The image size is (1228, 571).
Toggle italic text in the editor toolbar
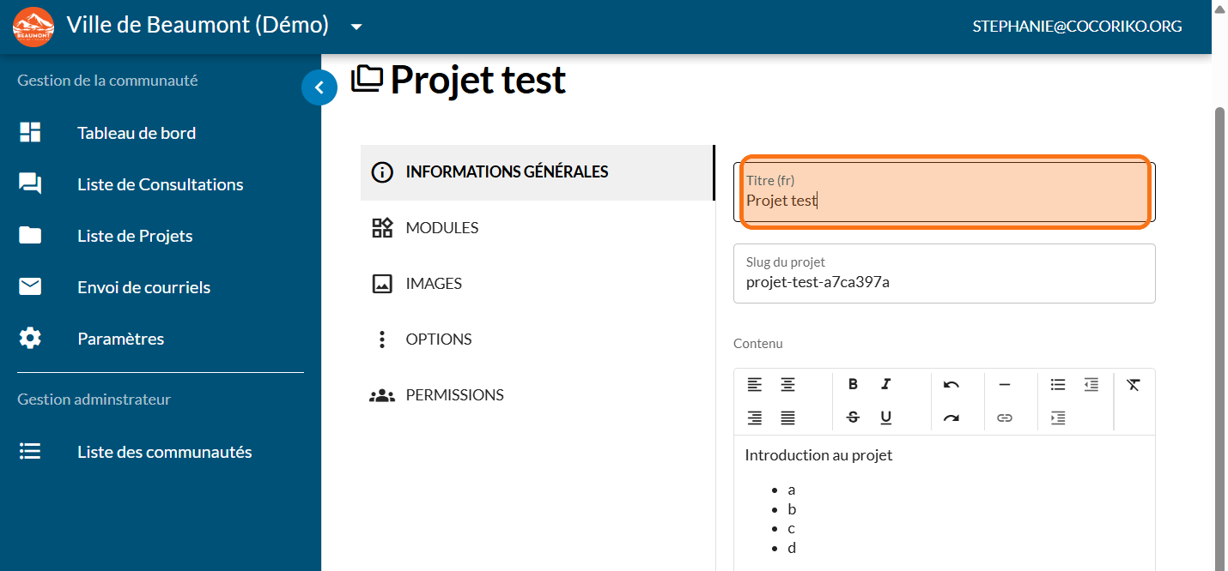coord(886,384)
